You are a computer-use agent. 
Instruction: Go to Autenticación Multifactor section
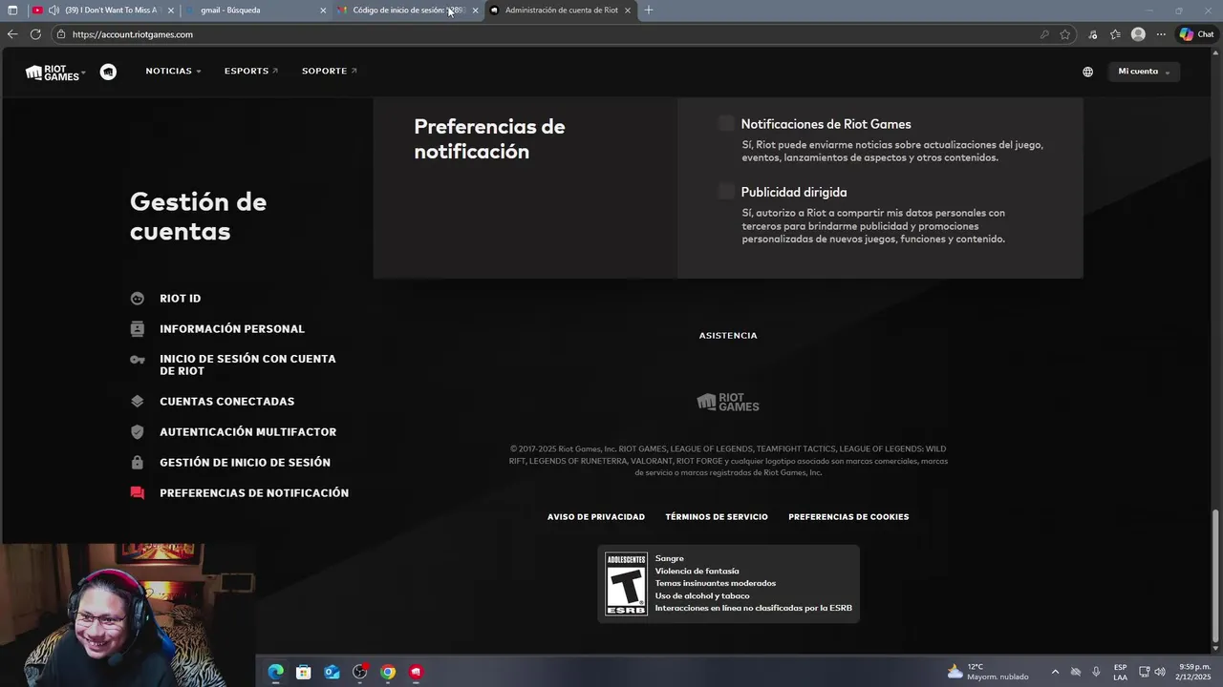pos(248,432)
